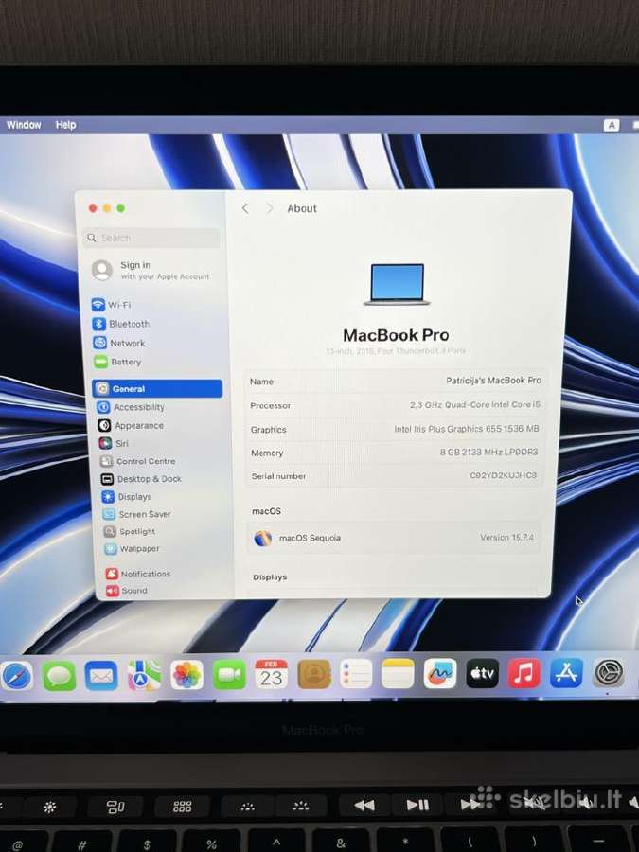639x852 pixels.
Task: Open Appearance settings
Action: coord(131,425)
